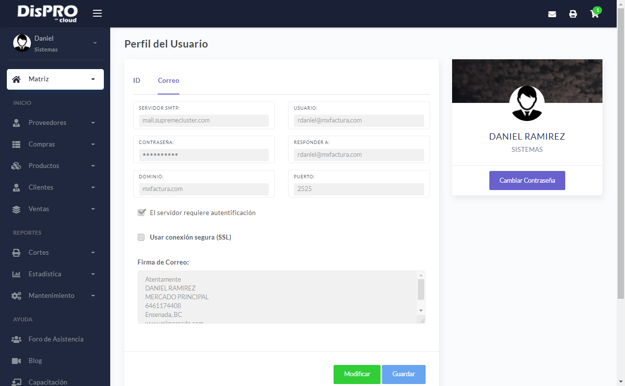This screenshot has height=386, width=625.
Task: Click the home icon next to Matriz
Action: pos(17,79)
